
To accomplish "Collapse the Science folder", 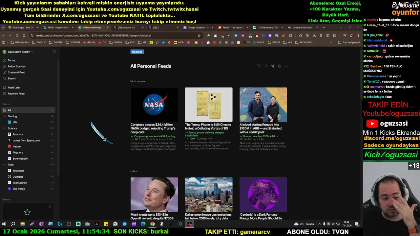I will pos(4,128).
